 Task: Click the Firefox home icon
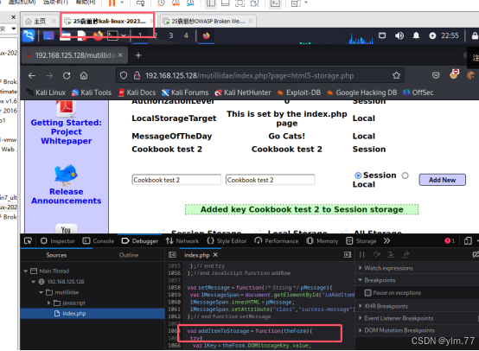[x=84, y=75]
